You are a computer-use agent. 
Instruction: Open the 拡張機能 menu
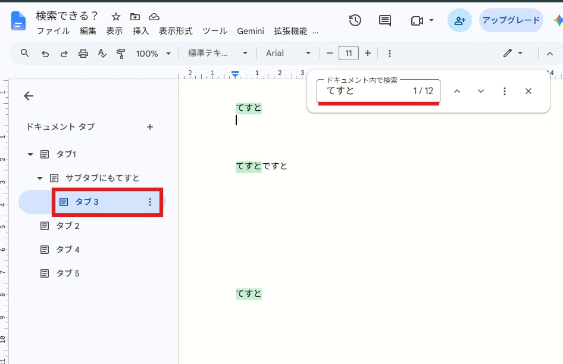click(290, 31)
